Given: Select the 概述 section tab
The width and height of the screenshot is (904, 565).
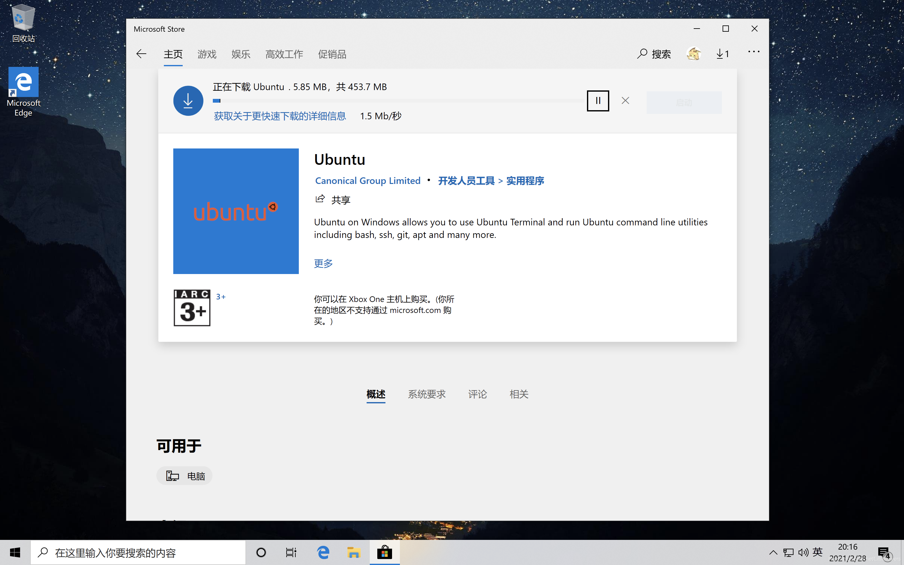Looking at the screenshot, I should tap(376, 394).
